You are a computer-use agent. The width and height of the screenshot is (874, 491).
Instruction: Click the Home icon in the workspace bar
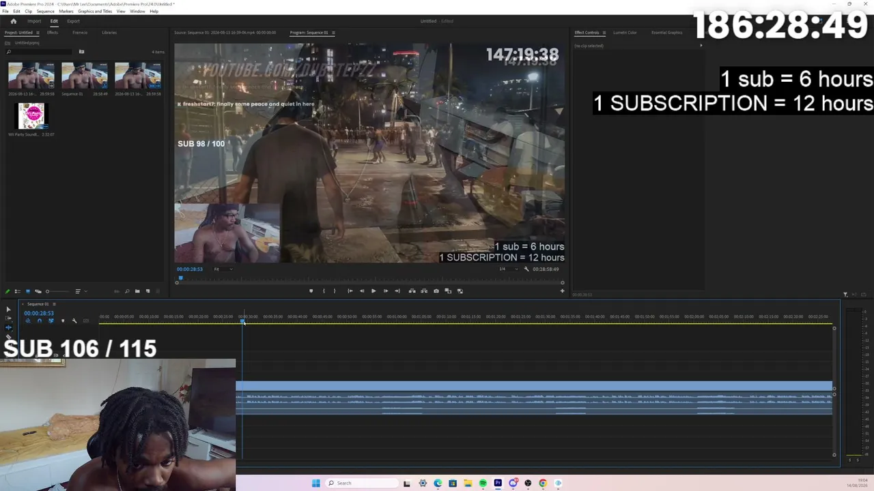(x=13, y=21)
